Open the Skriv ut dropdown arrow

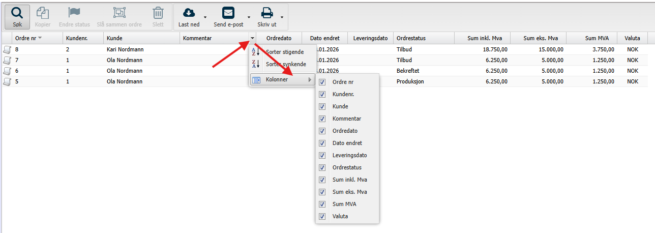(282, 17)
